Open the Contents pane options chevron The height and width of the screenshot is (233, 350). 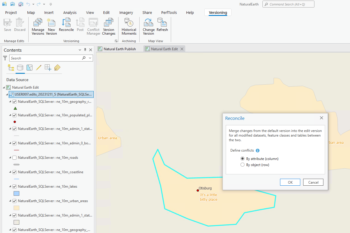click(80, 50)
